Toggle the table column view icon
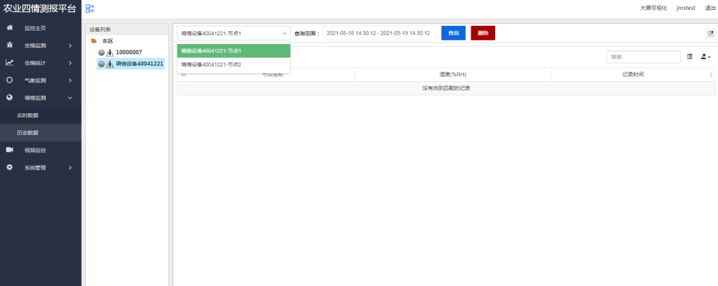The width and height of the screenshot is (718, 286). [x=689, y=57]
